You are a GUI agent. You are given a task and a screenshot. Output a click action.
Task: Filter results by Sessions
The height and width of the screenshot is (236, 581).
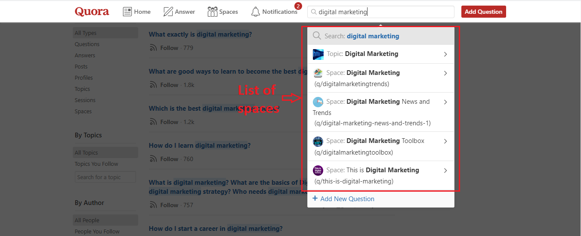pos(85,100)
